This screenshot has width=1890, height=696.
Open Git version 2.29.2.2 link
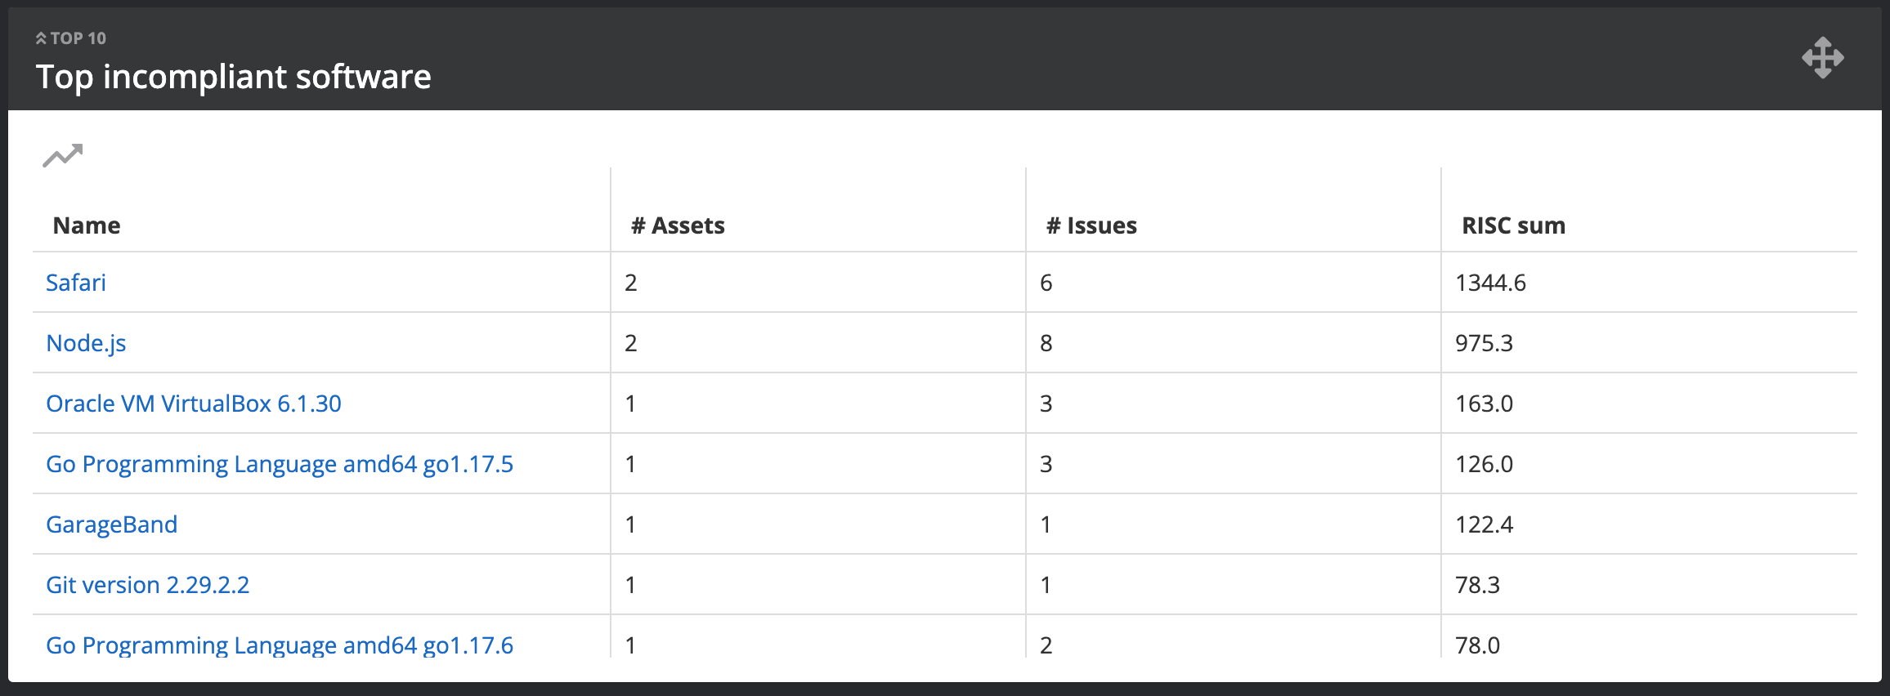[147, 585]
